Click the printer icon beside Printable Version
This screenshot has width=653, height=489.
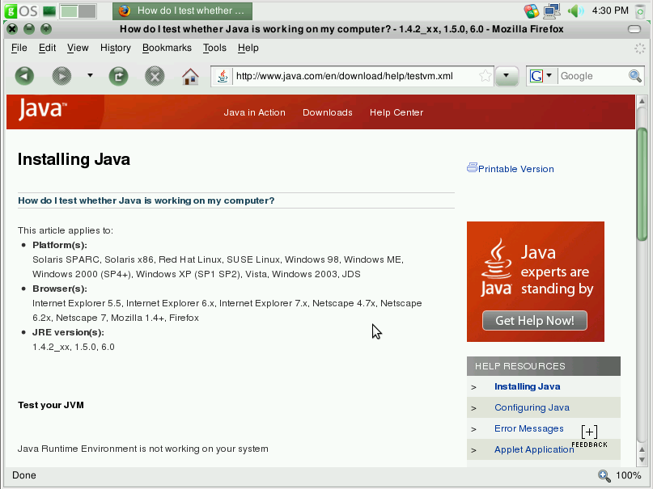(x=472, y=167)
